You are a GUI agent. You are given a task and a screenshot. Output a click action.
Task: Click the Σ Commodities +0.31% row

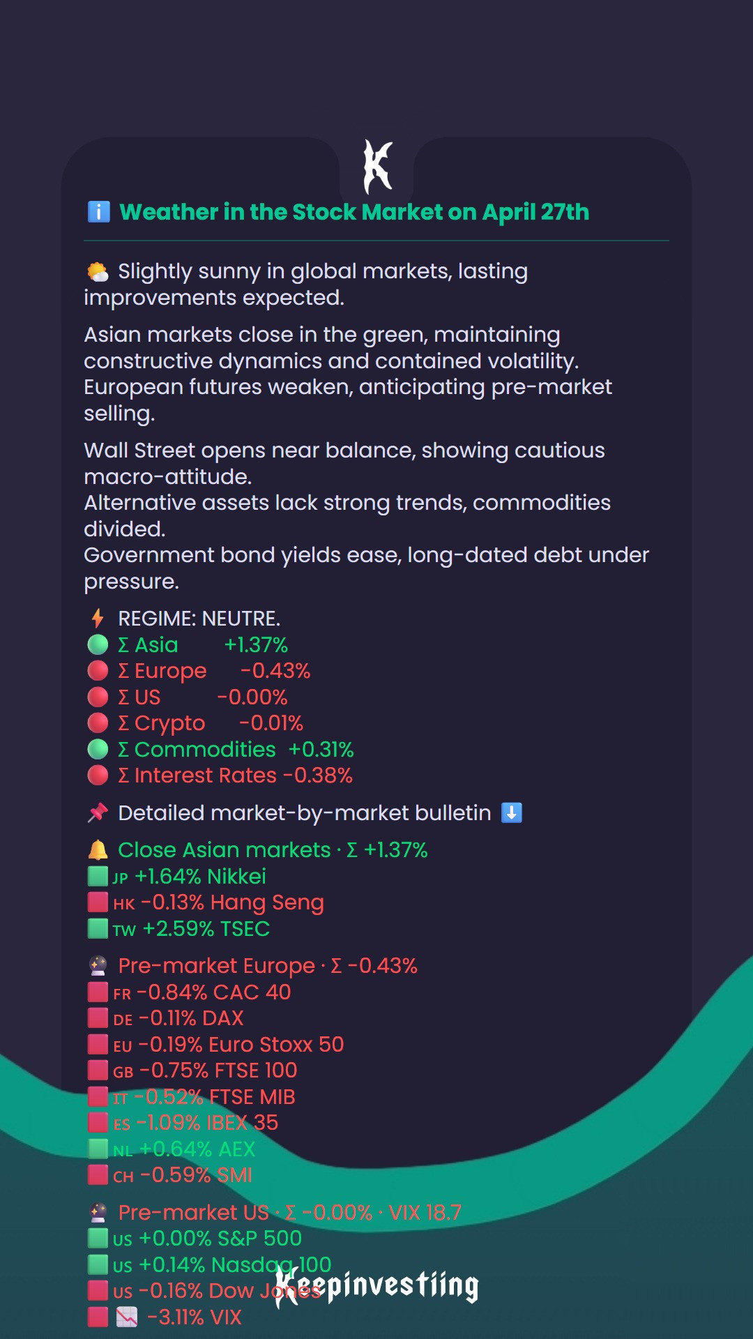pyautogui.click(x=220, y=749)
